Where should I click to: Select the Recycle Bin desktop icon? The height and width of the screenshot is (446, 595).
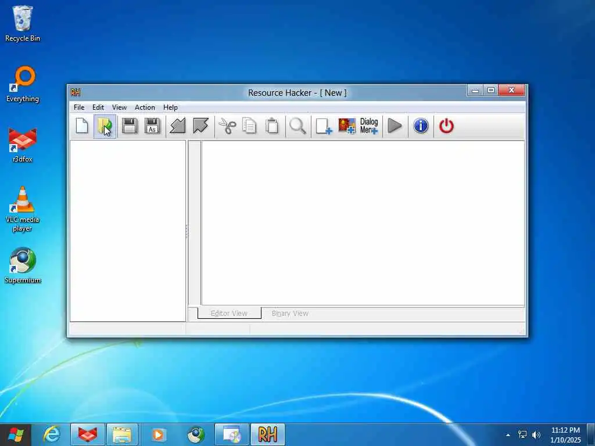click(x=23, y=24)
